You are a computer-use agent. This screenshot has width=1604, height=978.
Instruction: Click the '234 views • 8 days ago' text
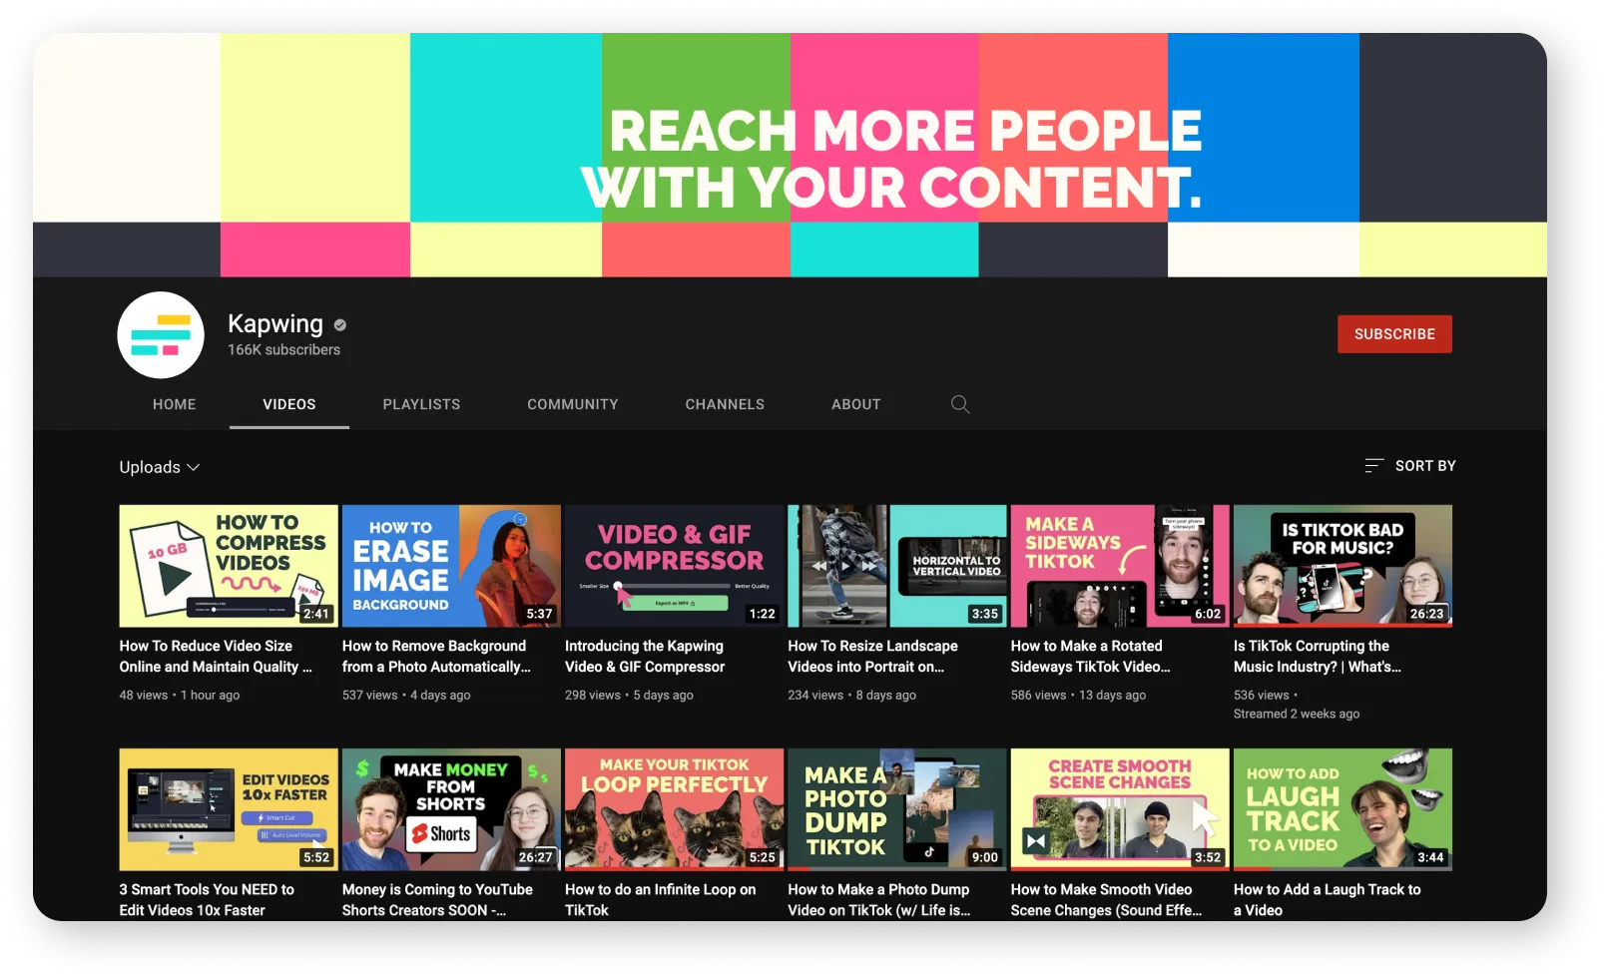[x=851, y=695]
